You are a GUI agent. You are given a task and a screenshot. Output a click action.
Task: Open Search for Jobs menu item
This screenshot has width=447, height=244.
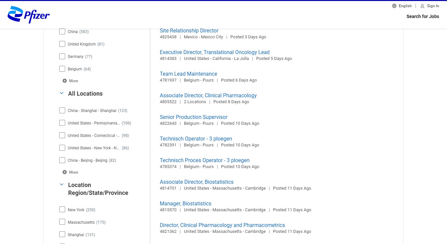[422, 16]
